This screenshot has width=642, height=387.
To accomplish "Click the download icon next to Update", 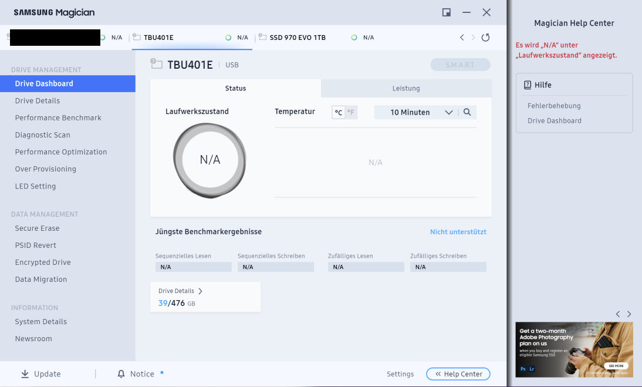I will tap(25, 374).
